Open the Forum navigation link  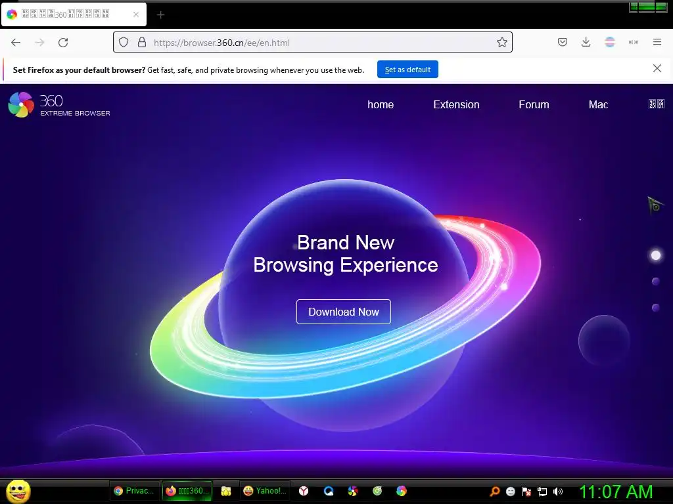coord(534,104)
